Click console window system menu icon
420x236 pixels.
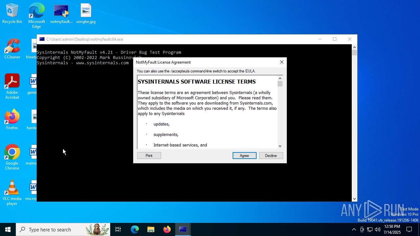pyautogui.click(x=42, y=39)
